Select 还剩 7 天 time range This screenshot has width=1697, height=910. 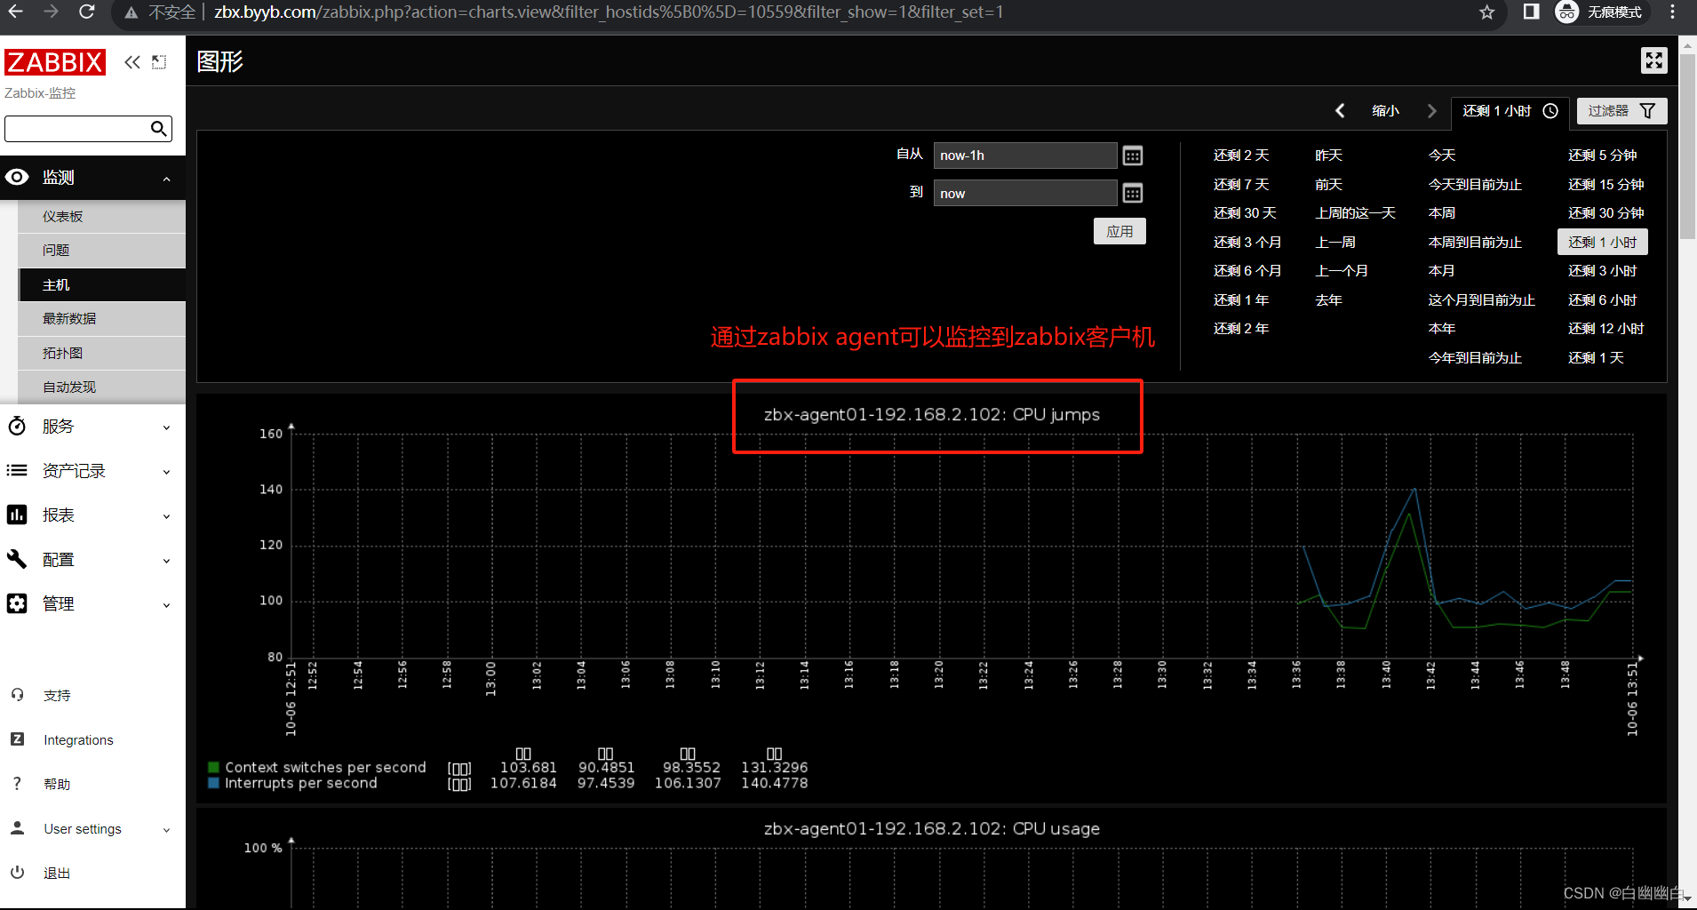(1241, 185)
